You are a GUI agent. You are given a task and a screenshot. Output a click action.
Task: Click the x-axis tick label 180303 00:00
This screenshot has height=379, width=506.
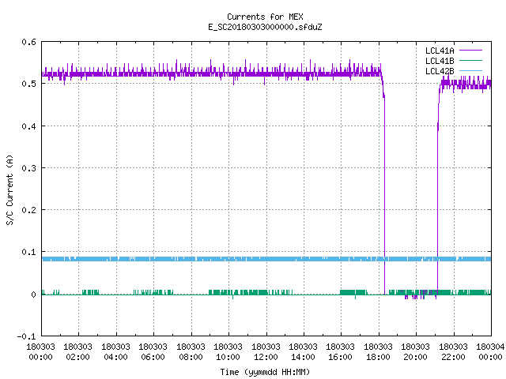point(40,352)
